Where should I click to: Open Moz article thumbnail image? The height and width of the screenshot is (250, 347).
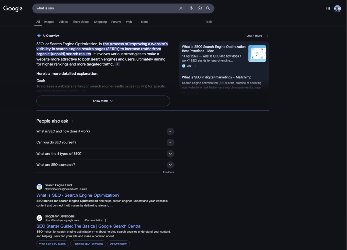pos(257,53)
